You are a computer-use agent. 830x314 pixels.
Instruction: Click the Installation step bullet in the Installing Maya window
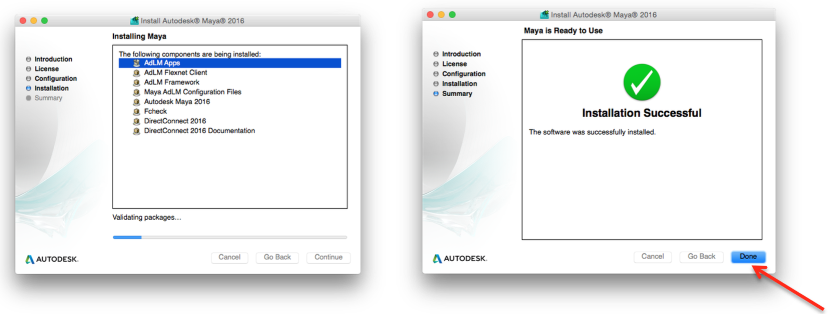click(x=29, y=89)
